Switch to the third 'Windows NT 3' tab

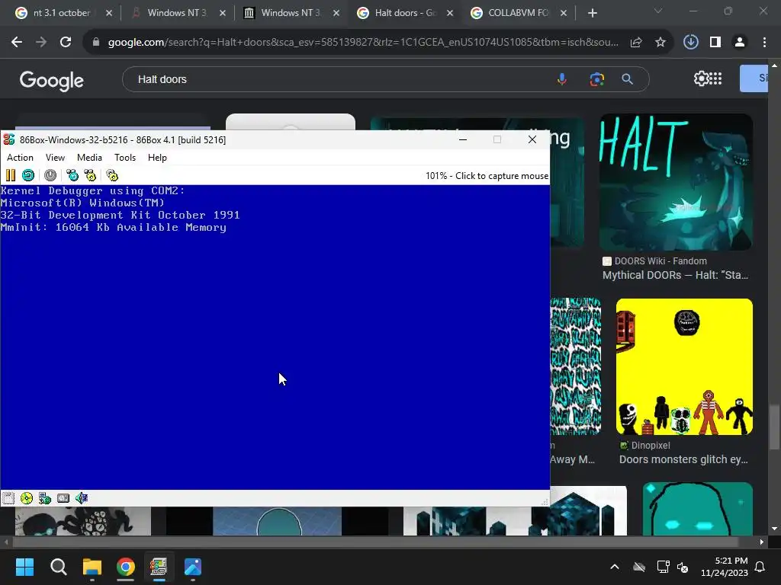[x=291, y=13]
